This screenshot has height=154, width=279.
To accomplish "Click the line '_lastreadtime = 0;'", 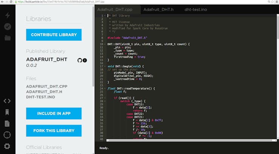I will coord(128,79).
